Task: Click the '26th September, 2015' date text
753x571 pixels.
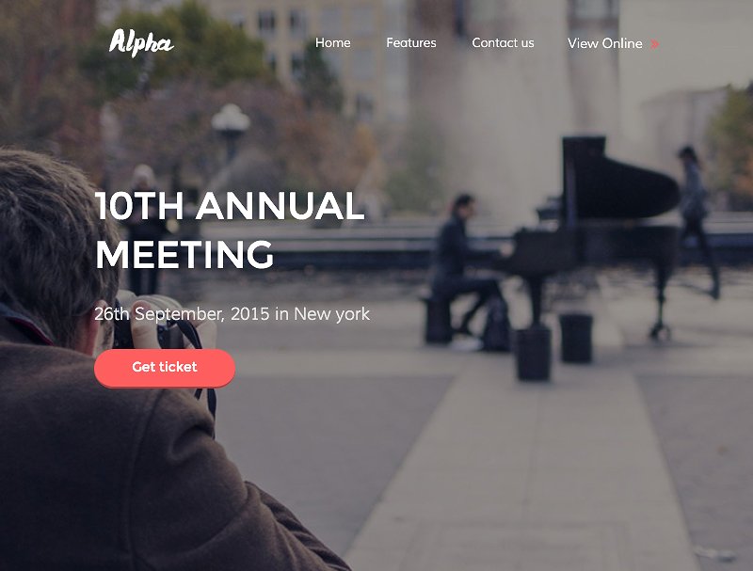Action: 182,314
